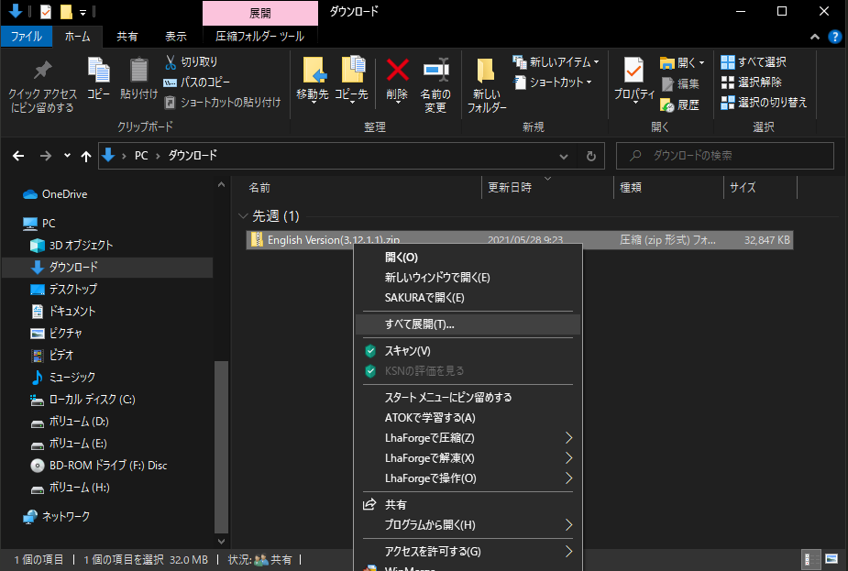Collapse the 先週 (1) file group
Viewport: 848px width, 571px height.
pyautogui.click(x=243, y=217)
